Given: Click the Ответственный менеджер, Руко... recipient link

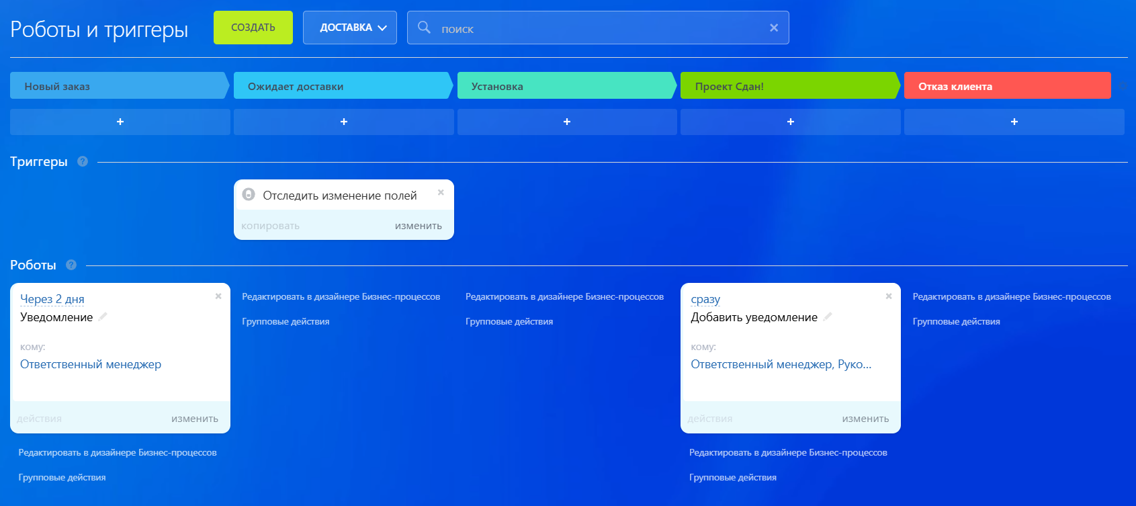Looking at the screenshot, I should click(x=781, y=364).
